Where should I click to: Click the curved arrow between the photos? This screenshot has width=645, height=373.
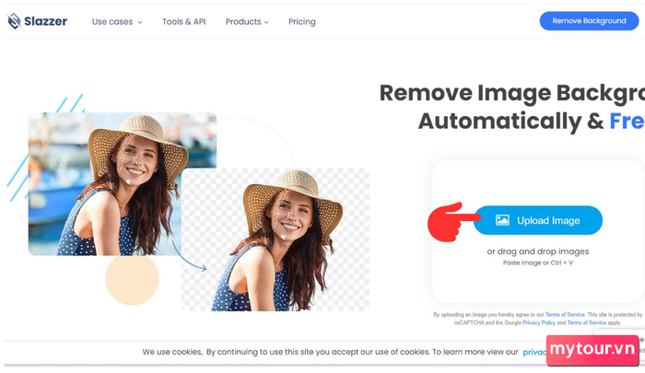[189, 257]
